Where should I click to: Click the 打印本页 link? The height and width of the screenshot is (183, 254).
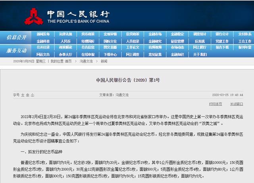tap(216, 104)
